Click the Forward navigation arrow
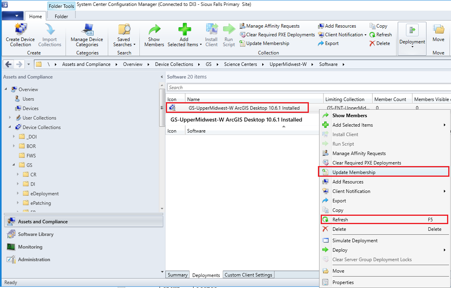The width and height of the screenshot is (451, 288). pos(19,64)
